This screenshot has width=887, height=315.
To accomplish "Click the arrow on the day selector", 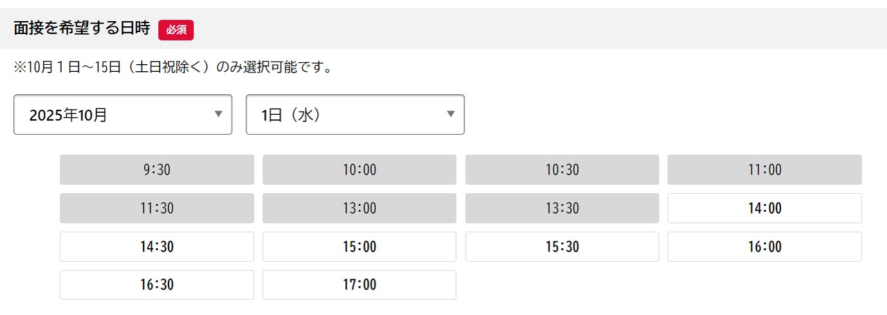I will pos(450,114).
